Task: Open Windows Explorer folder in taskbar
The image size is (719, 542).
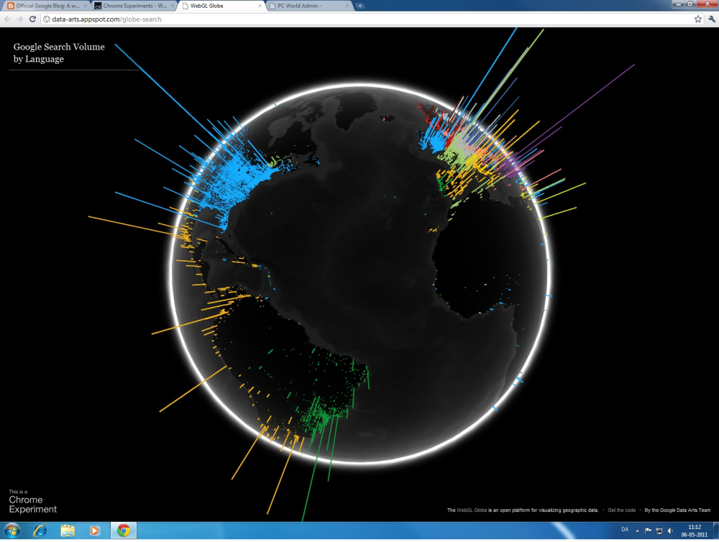Action: 68,531
